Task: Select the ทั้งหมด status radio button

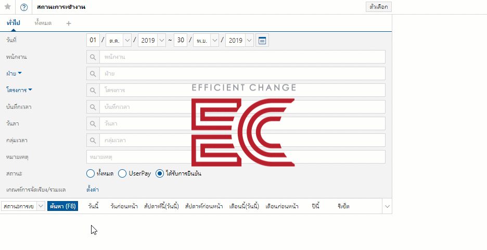Action: [x=90, y=173]
